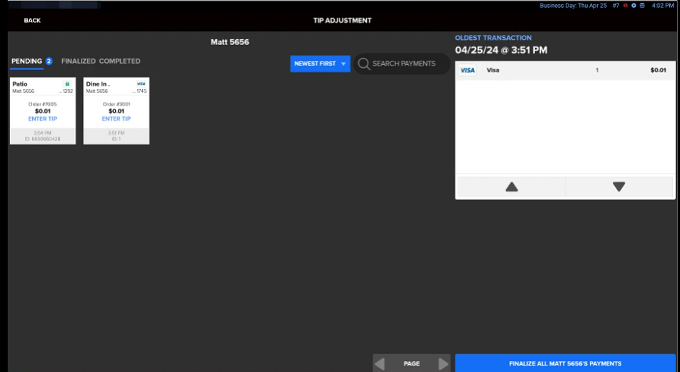This screenshot has height=372, width=680.
Task: Click the Business Day Thu Apr 25 text
Action: (573, 6)
